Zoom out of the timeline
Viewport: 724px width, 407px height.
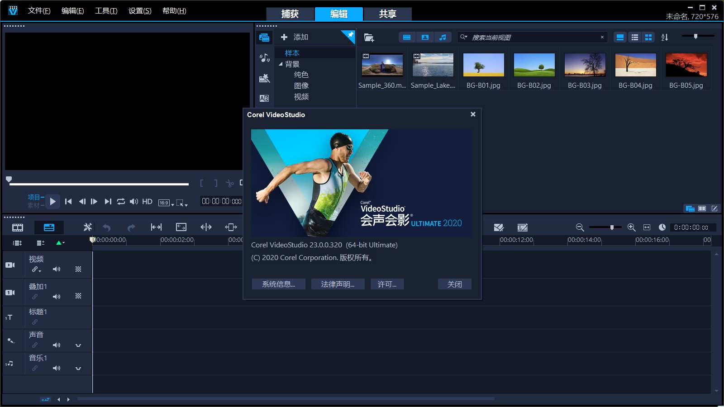pyautogui.click(x=580, y=227)
